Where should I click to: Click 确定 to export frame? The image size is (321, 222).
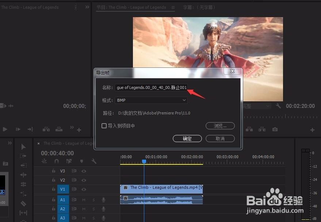[187, 139]
